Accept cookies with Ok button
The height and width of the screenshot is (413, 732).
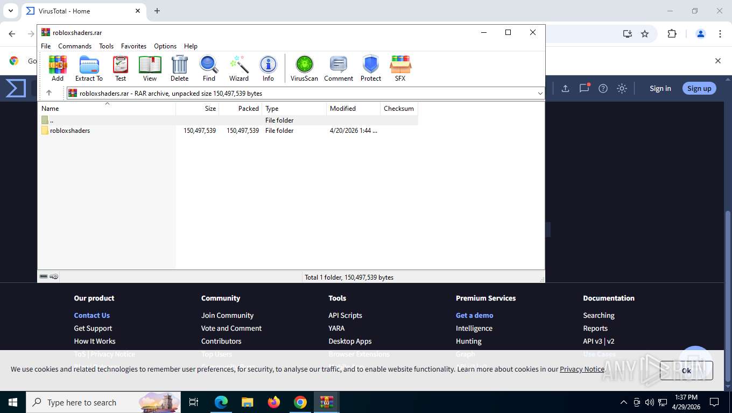coord(686,371)
